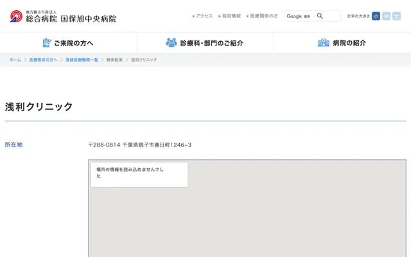411x257 pixels.
Task: Click the 浅利クリニック page heading
Action: [x=39, y=107]
